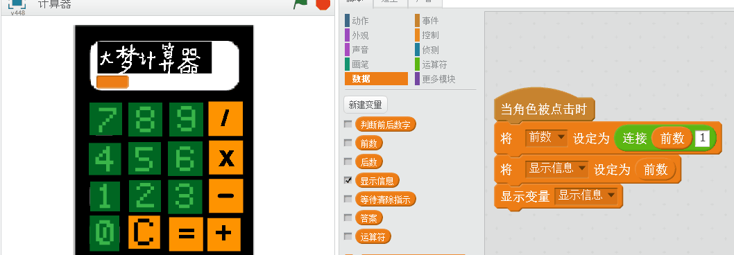Click the calculator's 5 key
Image resolution: width=734 pixels, height=255 pixels.
click(144, 158)
